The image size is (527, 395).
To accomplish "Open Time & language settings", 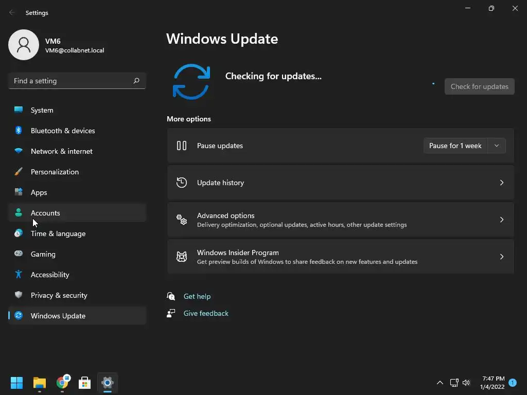I will (x=77, y=233).
